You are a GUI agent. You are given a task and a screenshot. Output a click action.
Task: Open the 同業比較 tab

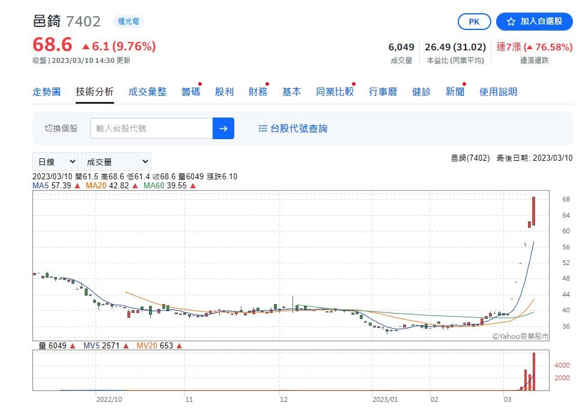coord(335,92)
